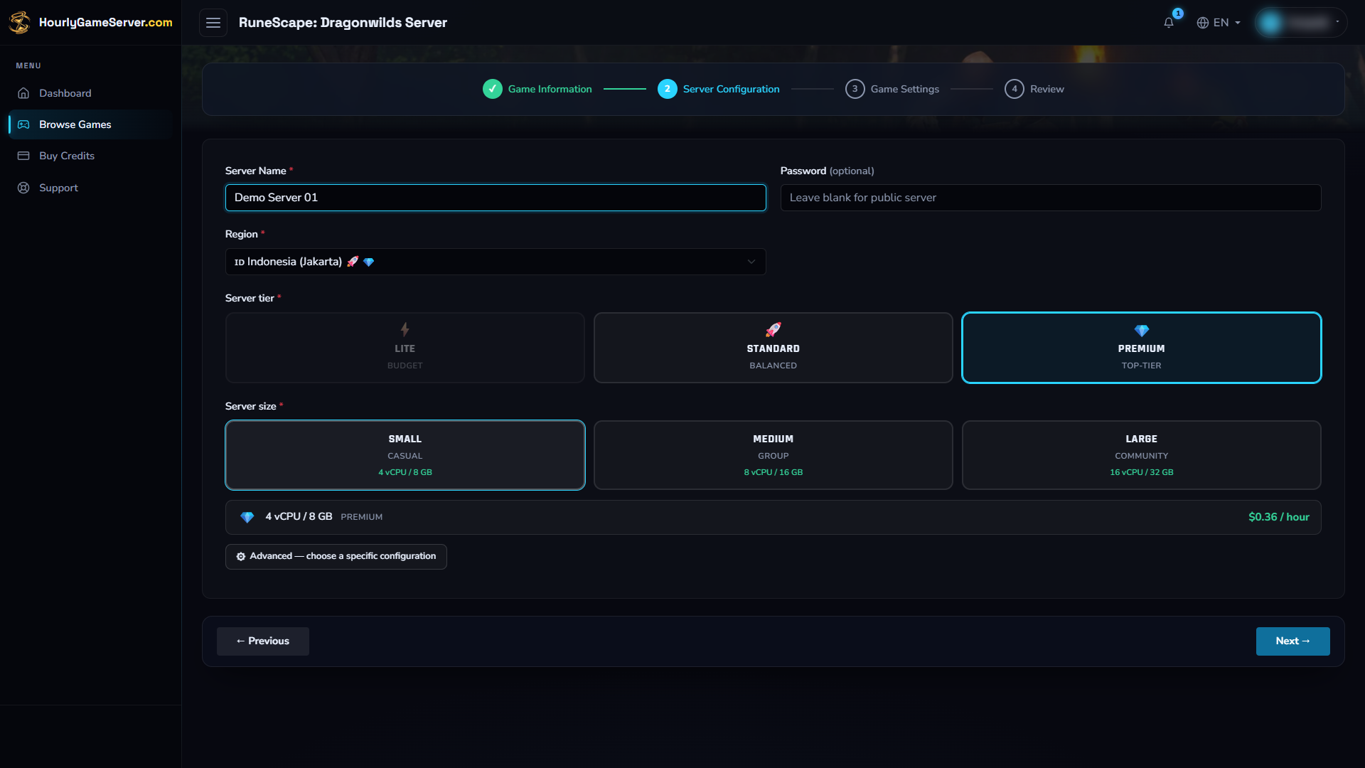Click the optional Password field

tap(1051, 198)
